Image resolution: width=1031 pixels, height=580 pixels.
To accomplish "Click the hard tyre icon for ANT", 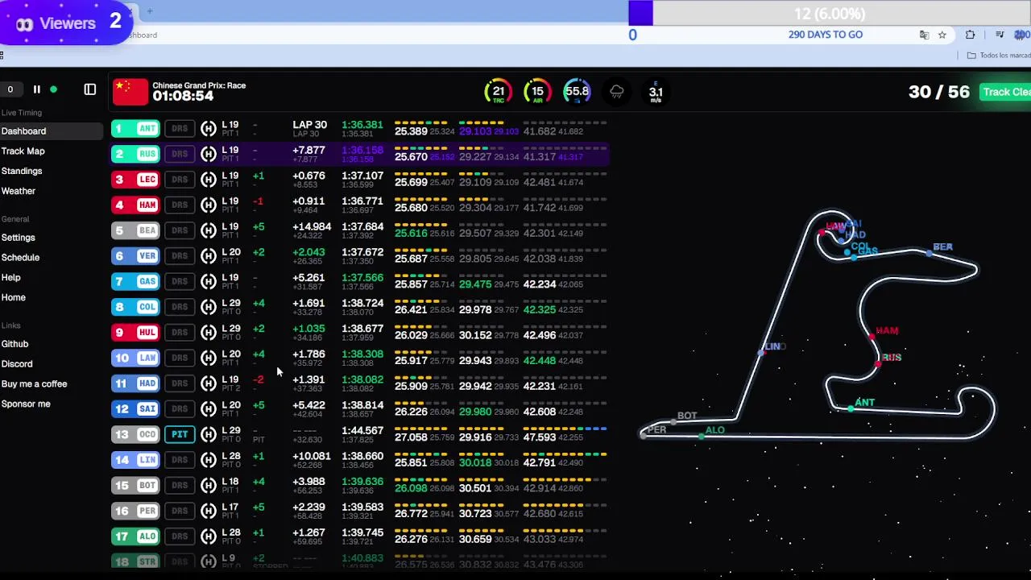I will tap(209, 129).
